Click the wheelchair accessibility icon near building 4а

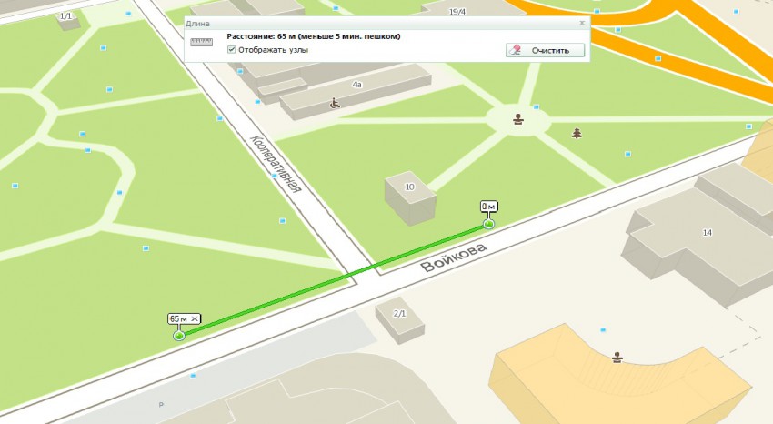[334, 103]
